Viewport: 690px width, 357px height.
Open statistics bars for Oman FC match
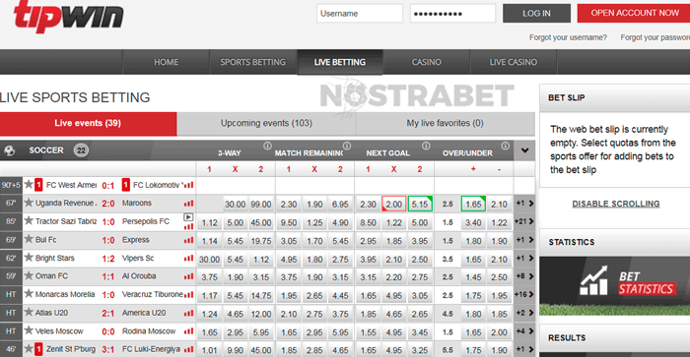point(189,276)
